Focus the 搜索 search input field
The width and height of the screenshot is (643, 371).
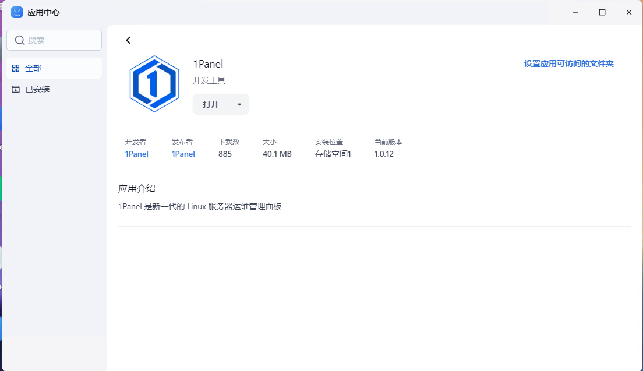point(54,40)
